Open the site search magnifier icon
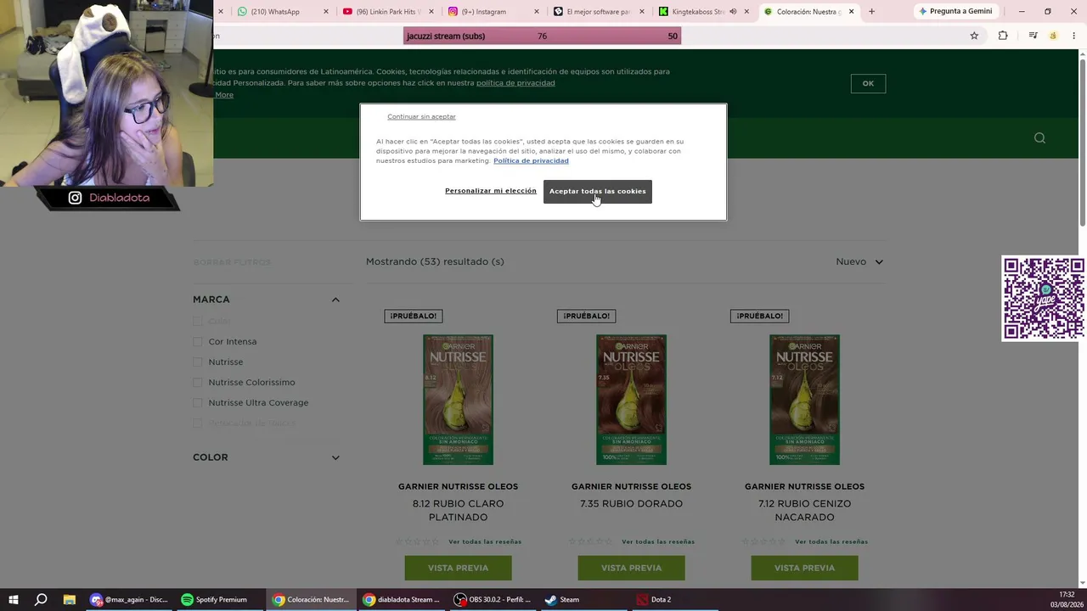Image resolution: width=1087 pixels, height=611 pixels. pos(1039,138)
